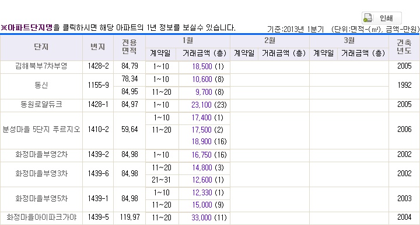Click build year 2004
This screenshot has width=420, height=225.
pyautogui.click(x=404, y=217)
